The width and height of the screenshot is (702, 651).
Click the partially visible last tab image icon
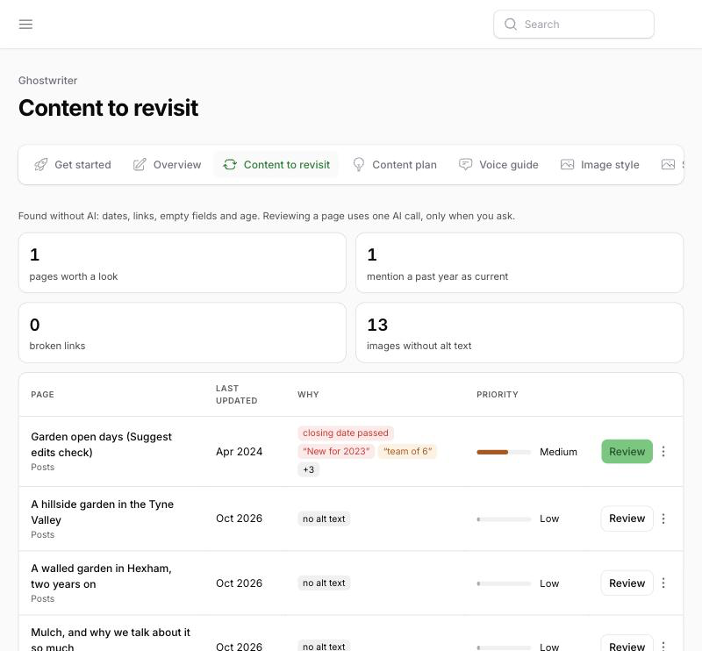coord(668,165)
